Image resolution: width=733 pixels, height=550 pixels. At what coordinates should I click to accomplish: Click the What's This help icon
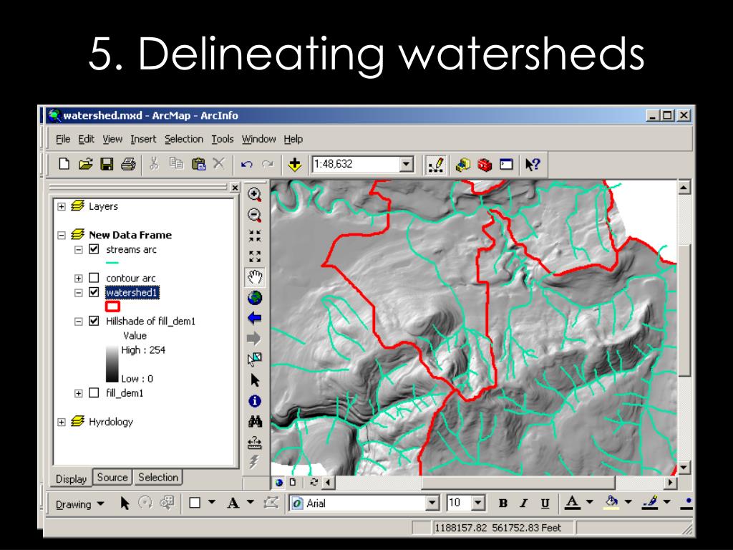click(x=533, y=164)
